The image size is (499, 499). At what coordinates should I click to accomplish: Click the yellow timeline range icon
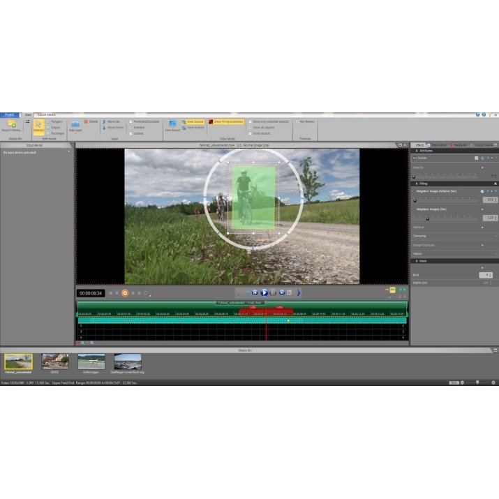[392, 290]
